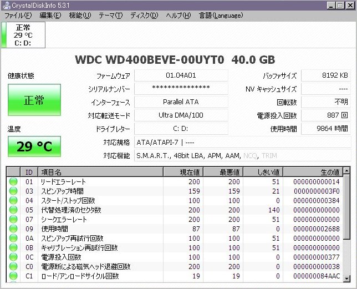The image size is (357, 289).
Task: Click threshold value 140 in row 05
Action: click(274, 210)
